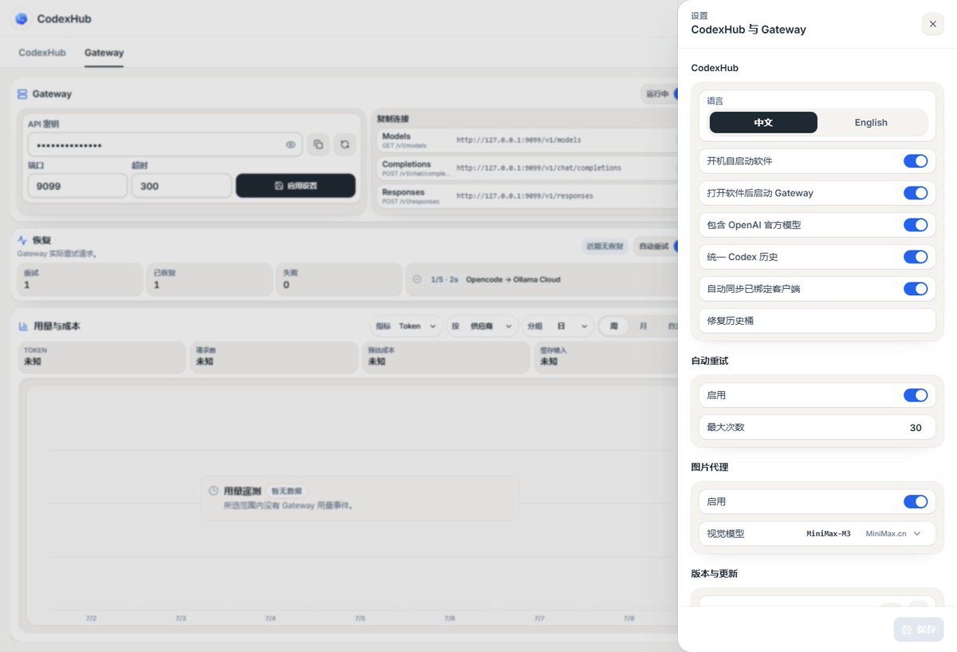
Task: Click the Gateway server icon in the section header
Action: click(22, 94)
